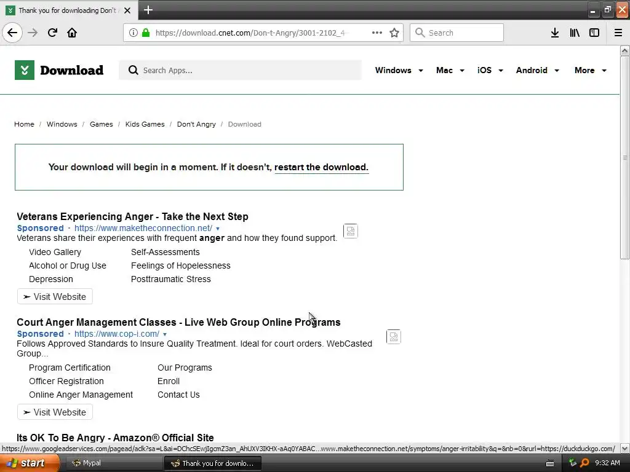The height and width of the screenshot is (472, 630).
Task: Open the Windows start button
Action: pyautogui.click(x=29, y=463)
